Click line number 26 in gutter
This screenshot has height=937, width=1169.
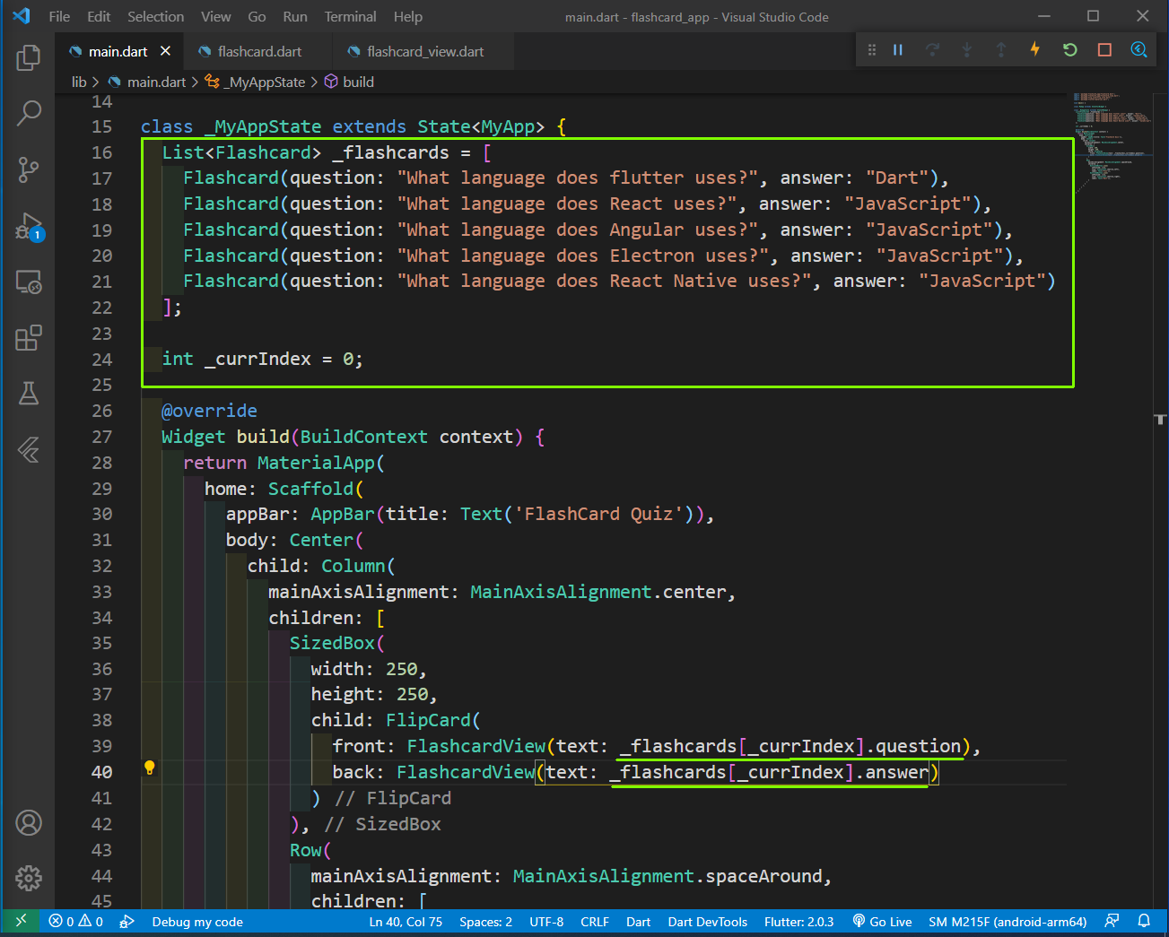click(101, 411)
